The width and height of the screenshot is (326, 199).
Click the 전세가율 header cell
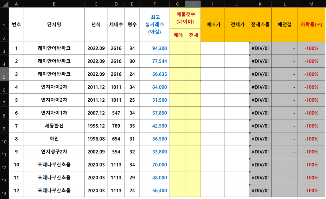260,24
